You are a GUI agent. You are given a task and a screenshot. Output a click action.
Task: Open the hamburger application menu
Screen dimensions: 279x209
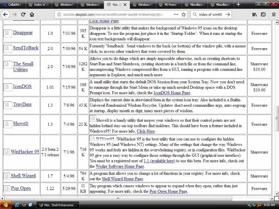(274, 15)
